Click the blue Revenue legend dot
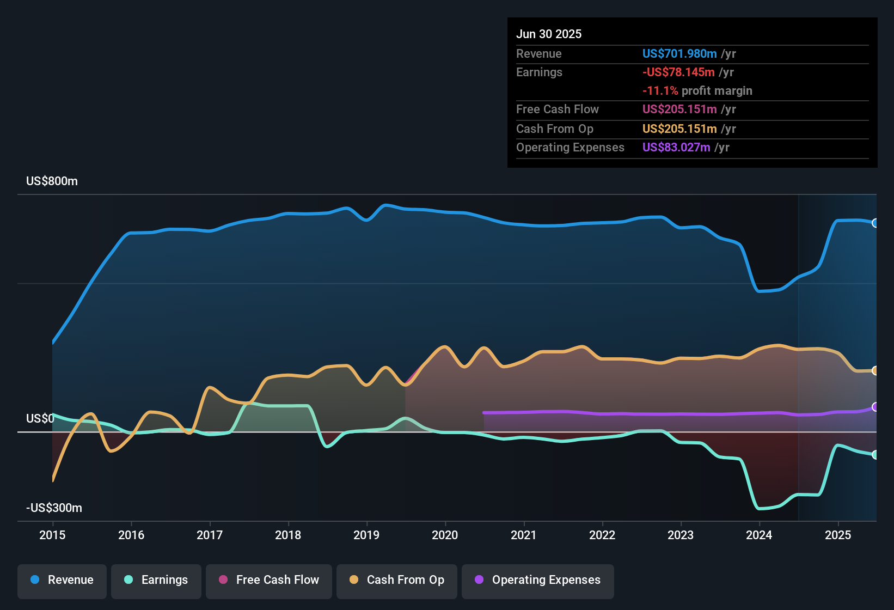Screen dimensions: 894x610 coord(35,579)
